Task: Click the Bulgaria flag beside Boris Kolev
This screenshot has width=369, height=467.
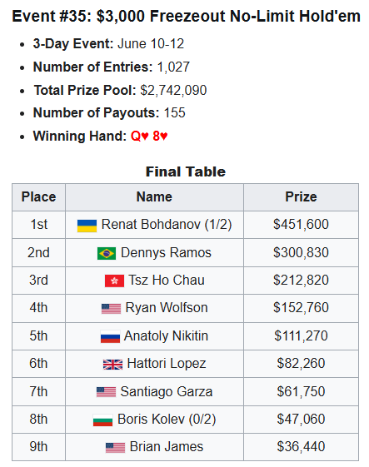Action: point(102,420)
